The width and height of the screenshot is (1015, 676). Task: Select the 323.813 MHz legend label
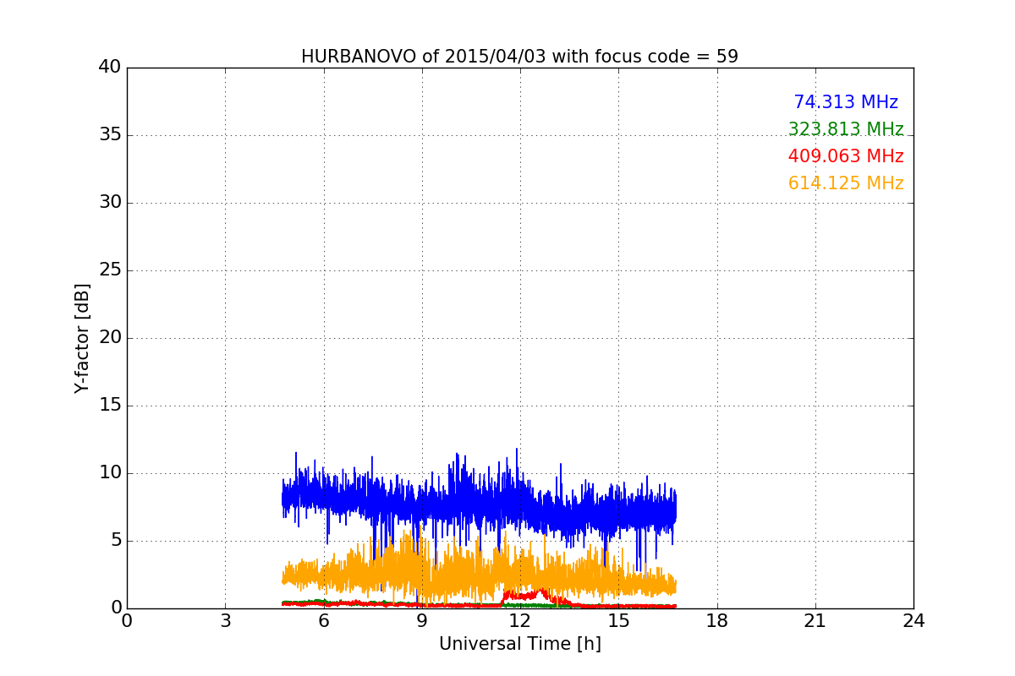click(x=846, y=129)
